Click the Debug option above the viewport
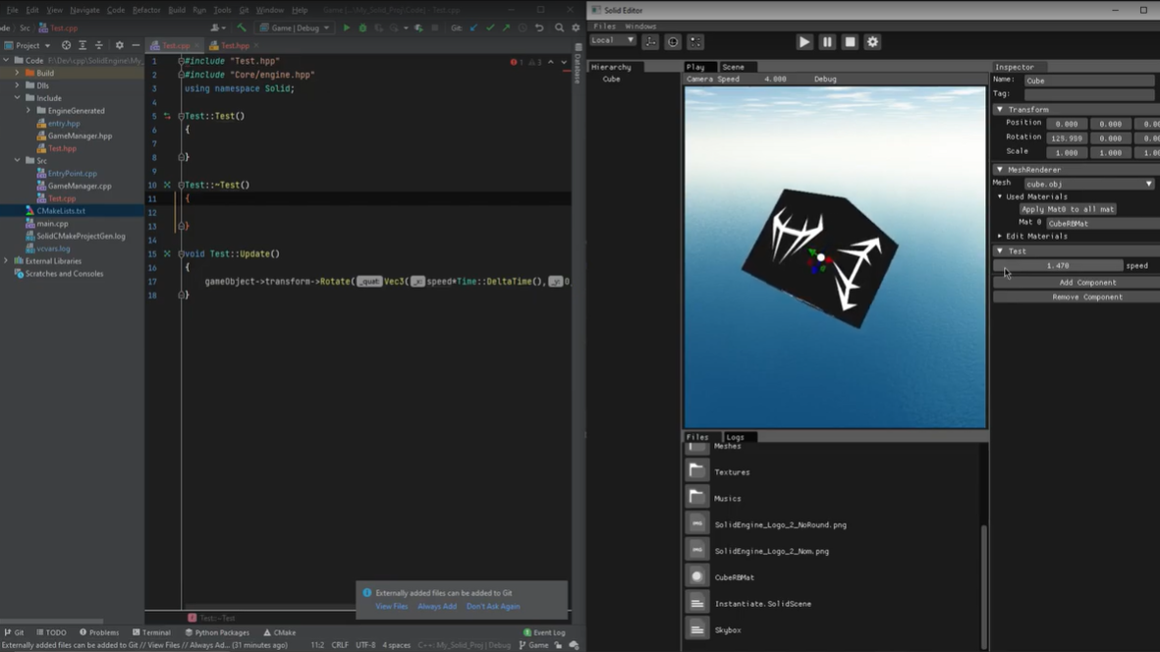Screen dimensions: 1160x652 (826, 80)
